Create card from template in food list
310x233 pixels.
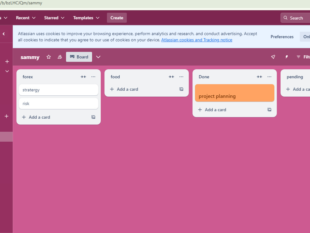(x=181, y=89)
